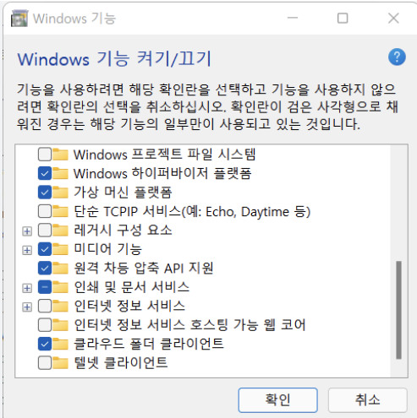Enable the 텔넷 클라이언트 checkbox
The height and width of the screenshot is (418, 417).
(x=45, y=363)
